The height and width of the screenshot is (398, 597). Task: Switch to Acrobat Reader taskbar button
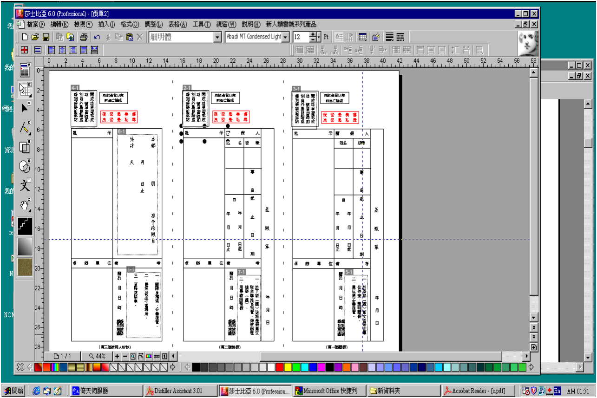pos(478,391)
